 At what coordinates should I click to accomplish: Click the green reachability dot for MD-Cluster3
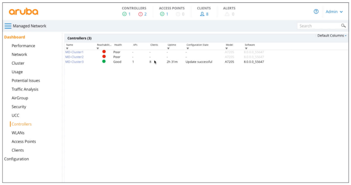click(104, 61)
